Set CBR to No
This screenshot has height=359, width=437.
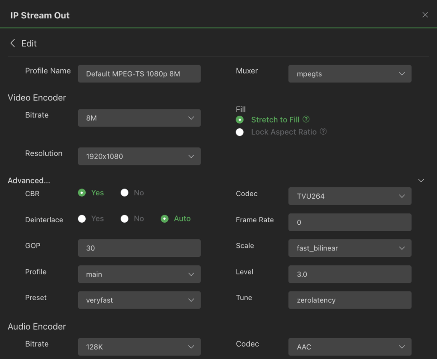point(125,193)
